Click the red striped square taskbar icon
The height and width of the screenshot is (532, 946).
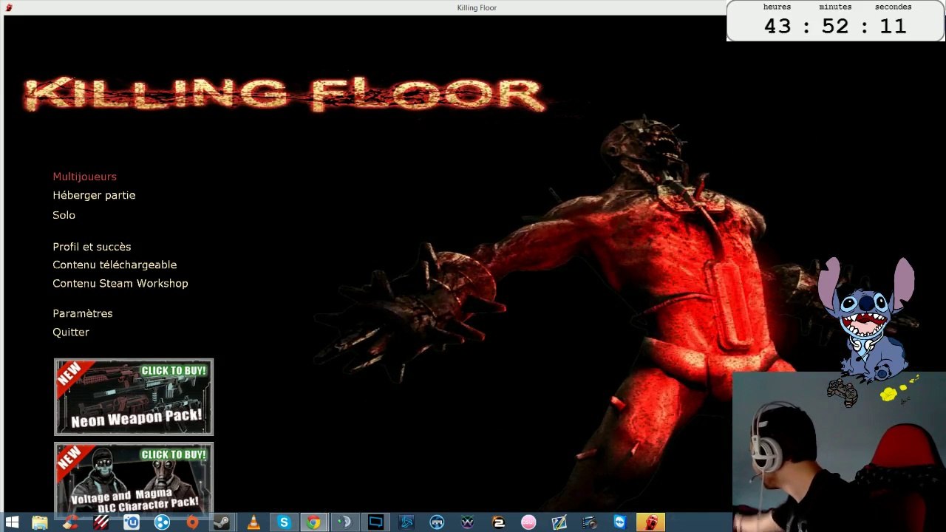101,522
